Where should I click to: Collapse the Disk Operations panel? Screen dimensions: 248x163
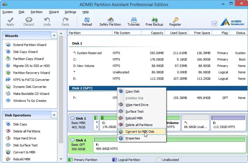[54, 115]
